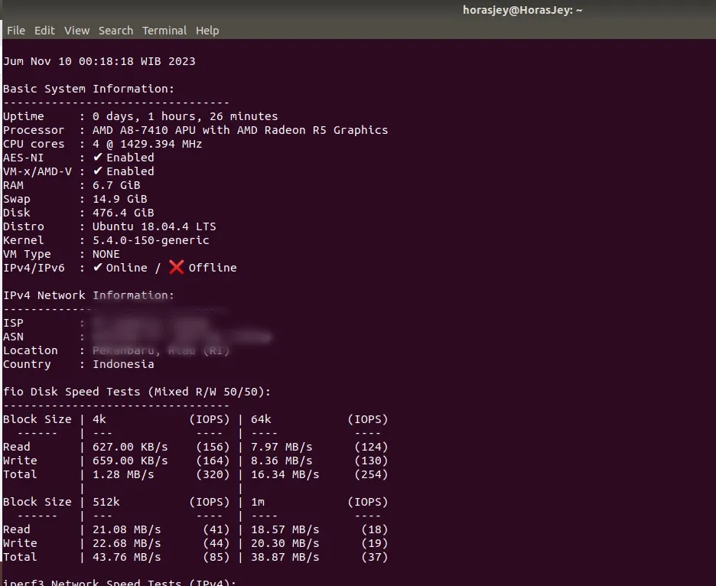Click the iperf3 Network Speed Tests heading
This screenshot has width=716, height=586.
click(122, 582)
